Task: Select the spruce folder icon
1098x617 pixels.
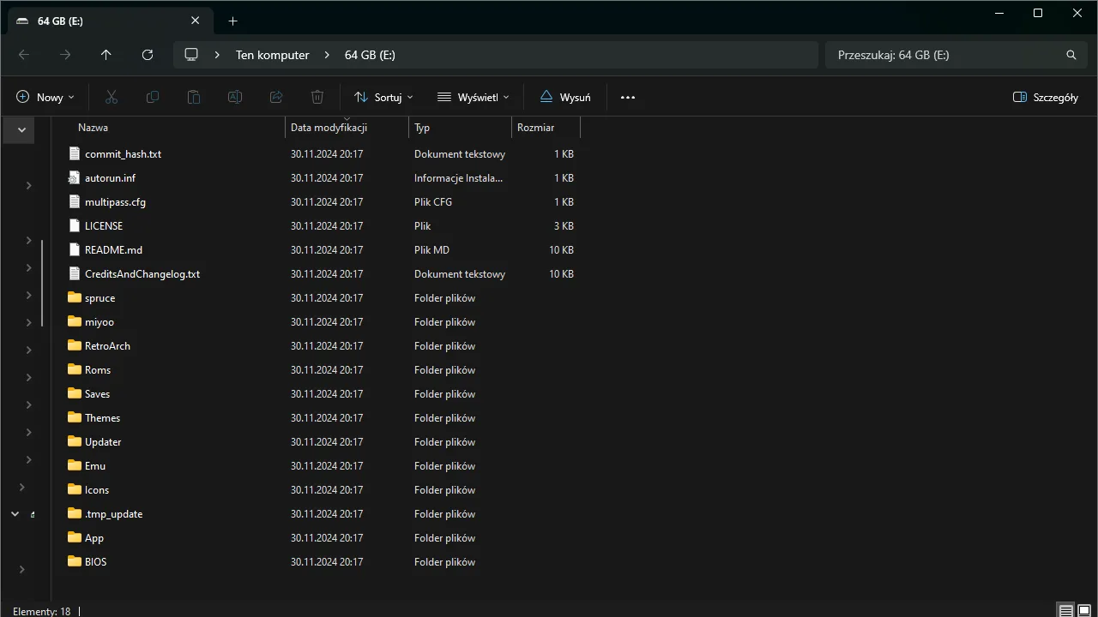Action: coord(75,298)
